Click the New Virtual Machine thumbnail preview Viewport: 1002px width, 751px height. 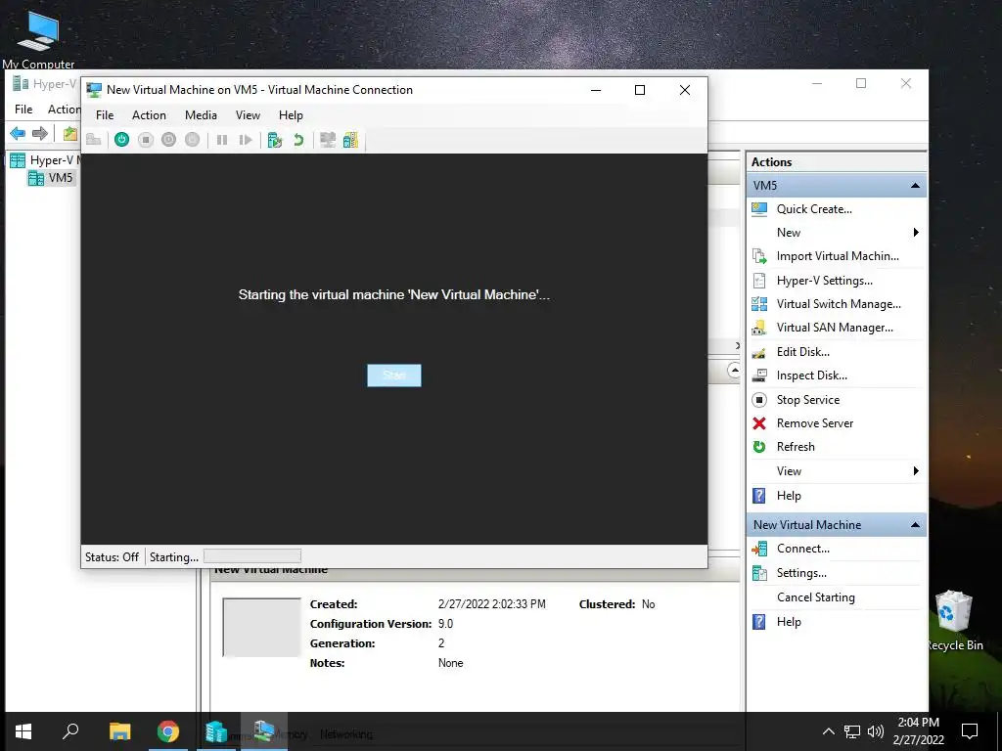tap(261, 628)
